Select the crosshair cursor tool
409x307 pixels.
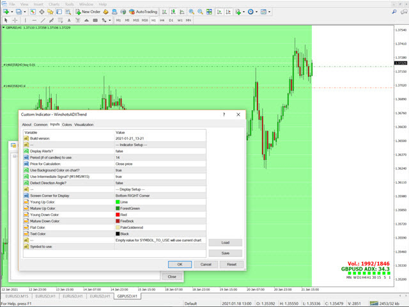click(15, 20)
